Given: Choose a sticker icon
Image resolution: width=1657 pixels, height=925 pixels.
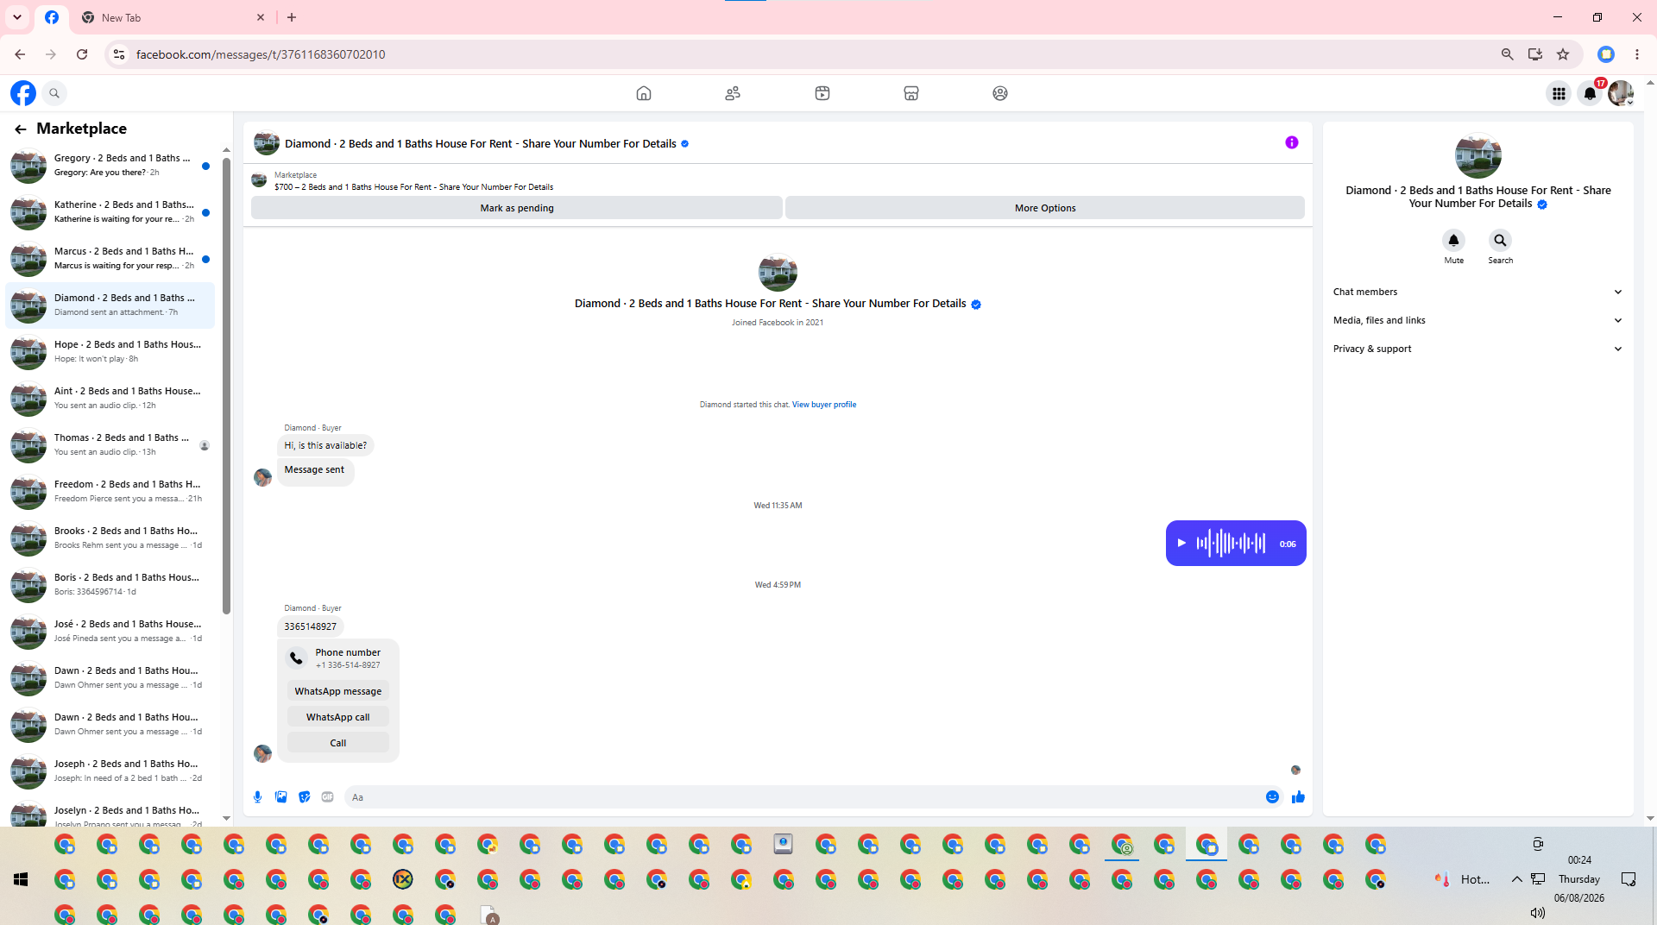Looking at the screenshot, I should (x=305, y=797).
